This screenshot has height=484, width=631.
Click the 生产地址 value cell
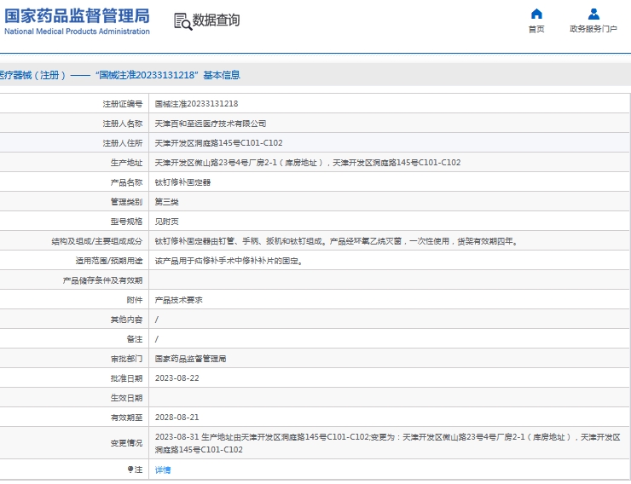[x=308, y=163]
